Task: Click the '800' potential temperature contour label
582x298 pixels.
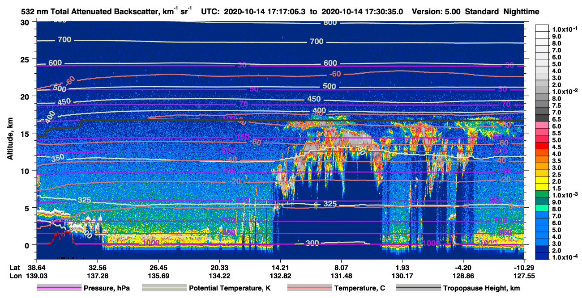Action: click(x=330, y=23)
